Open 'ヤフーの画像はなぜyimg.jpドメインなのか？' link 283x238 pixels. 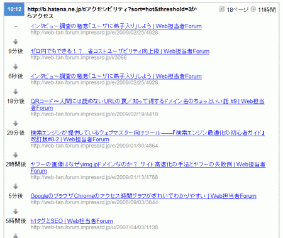[x=148, y=168]
